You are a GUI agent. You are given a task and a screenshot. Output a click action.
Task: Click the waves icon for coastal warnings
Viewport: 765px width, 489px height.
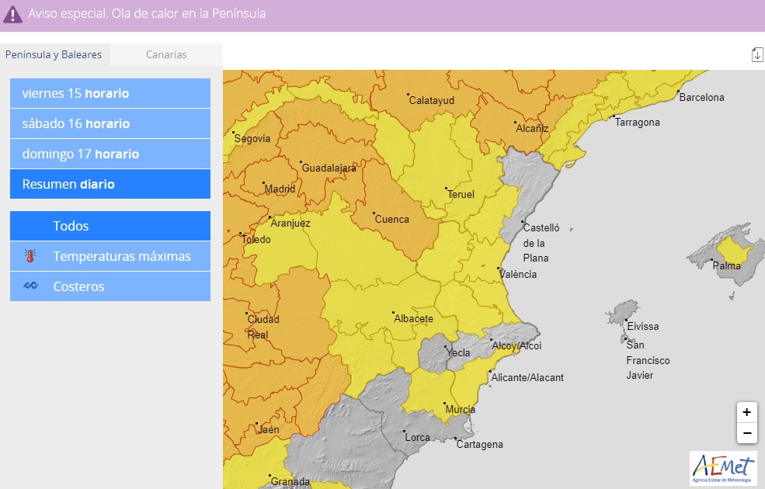(30, 286)
